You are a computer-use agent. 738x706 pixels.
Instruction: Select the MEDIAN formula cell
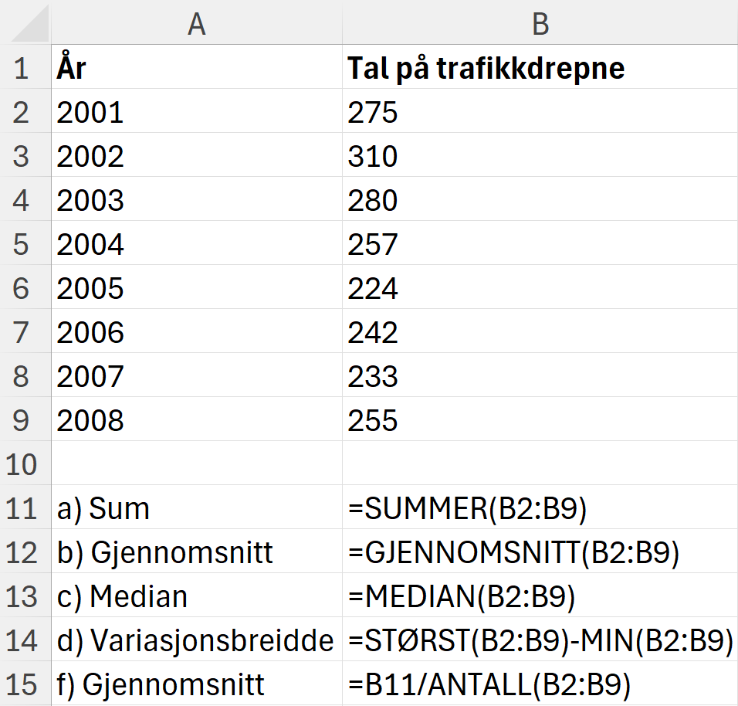[x=540, y=596]
